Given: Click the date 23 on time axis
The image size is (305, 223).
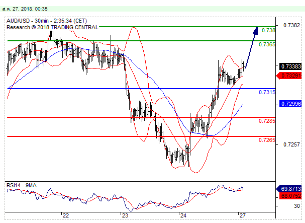Looking at the screenshot, I should coord(125,215).
